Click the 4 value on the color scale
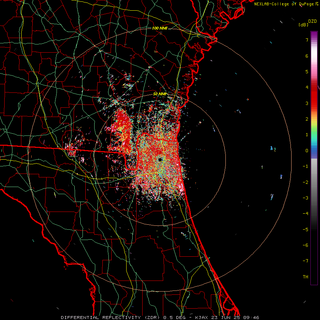Screen dimensions: 320x320 coord(307,87)
